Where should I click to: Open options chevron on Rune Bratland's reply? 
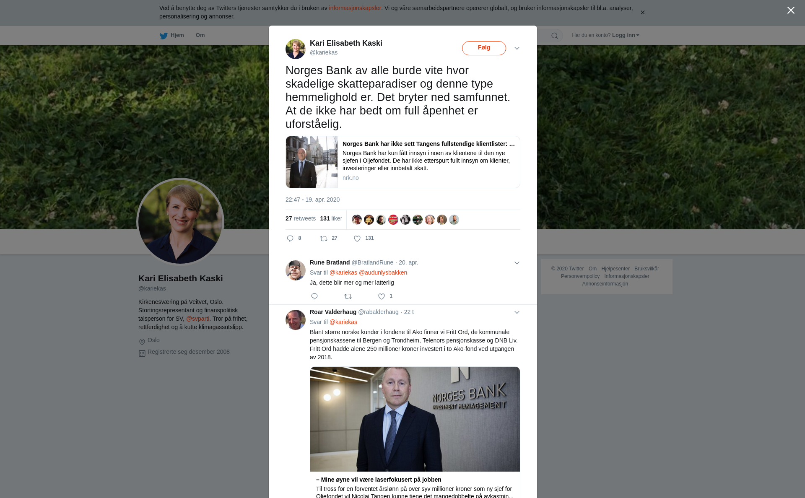click(517, 263)
